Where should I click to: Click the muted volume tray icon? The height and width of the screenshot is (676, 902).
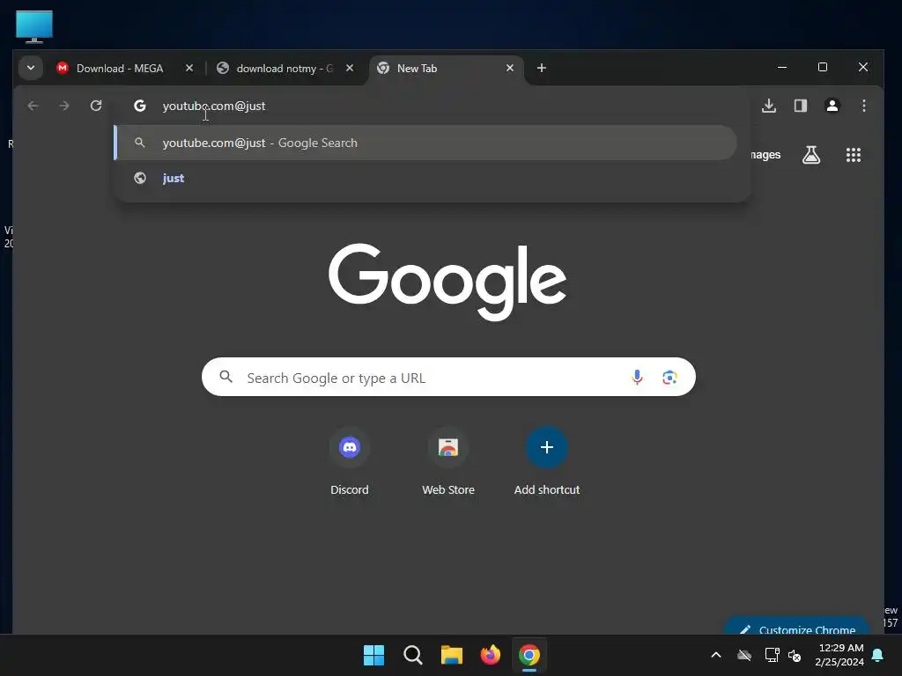tap(795, 655)
